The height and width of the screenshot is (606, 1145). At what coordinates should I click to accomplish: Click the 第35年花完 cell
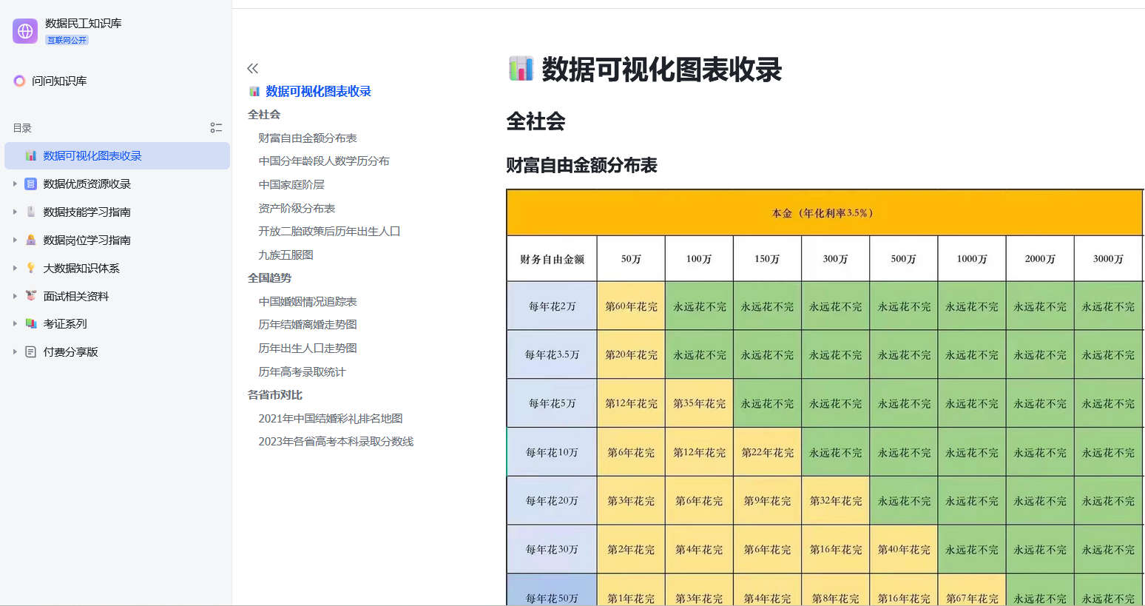(x=699, y=404)
